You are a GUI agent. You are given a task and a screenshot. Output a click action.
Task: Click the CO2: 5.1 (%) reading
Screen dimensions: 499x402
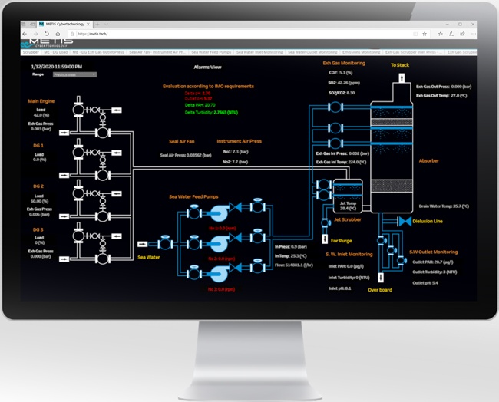[341, 73]
